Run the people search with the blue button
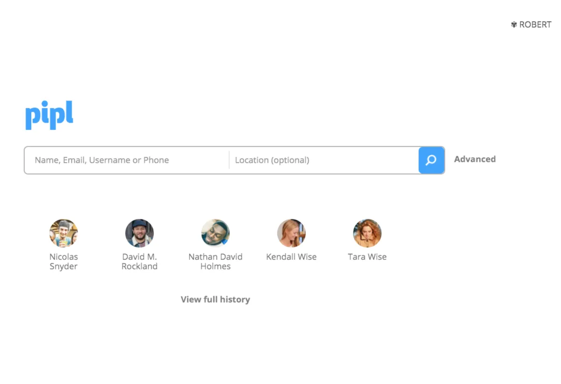The image size is (561, 384). coord(431,160)
